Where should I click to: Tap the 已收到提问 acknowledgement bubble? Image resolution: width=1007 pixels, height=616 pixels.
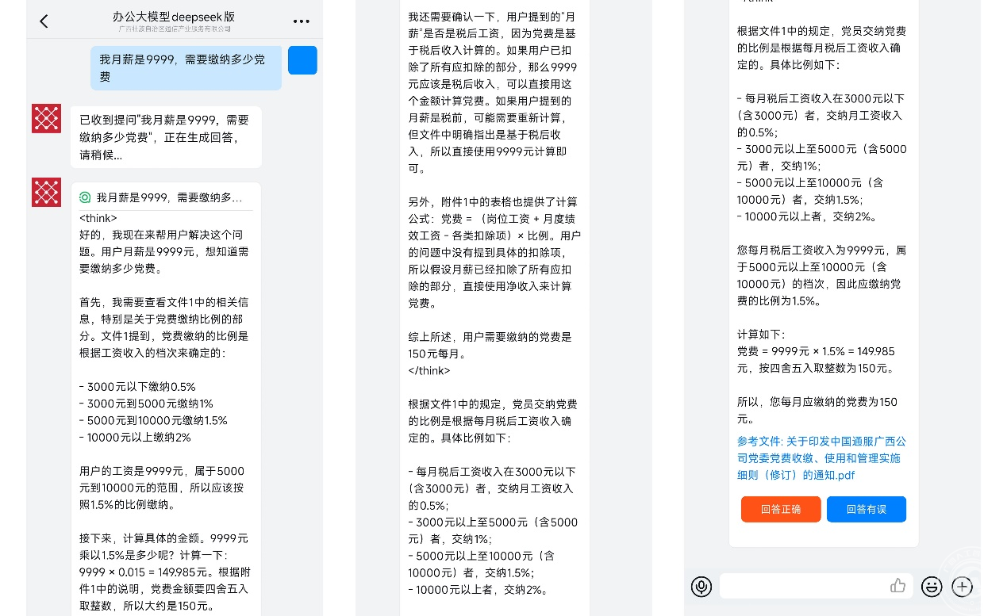[x=166, y=137]
